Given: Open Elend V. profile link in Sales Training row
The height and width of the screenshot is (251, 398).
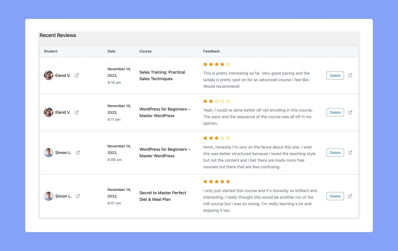Looking at the screenshot, I should (x=77, y=75).
